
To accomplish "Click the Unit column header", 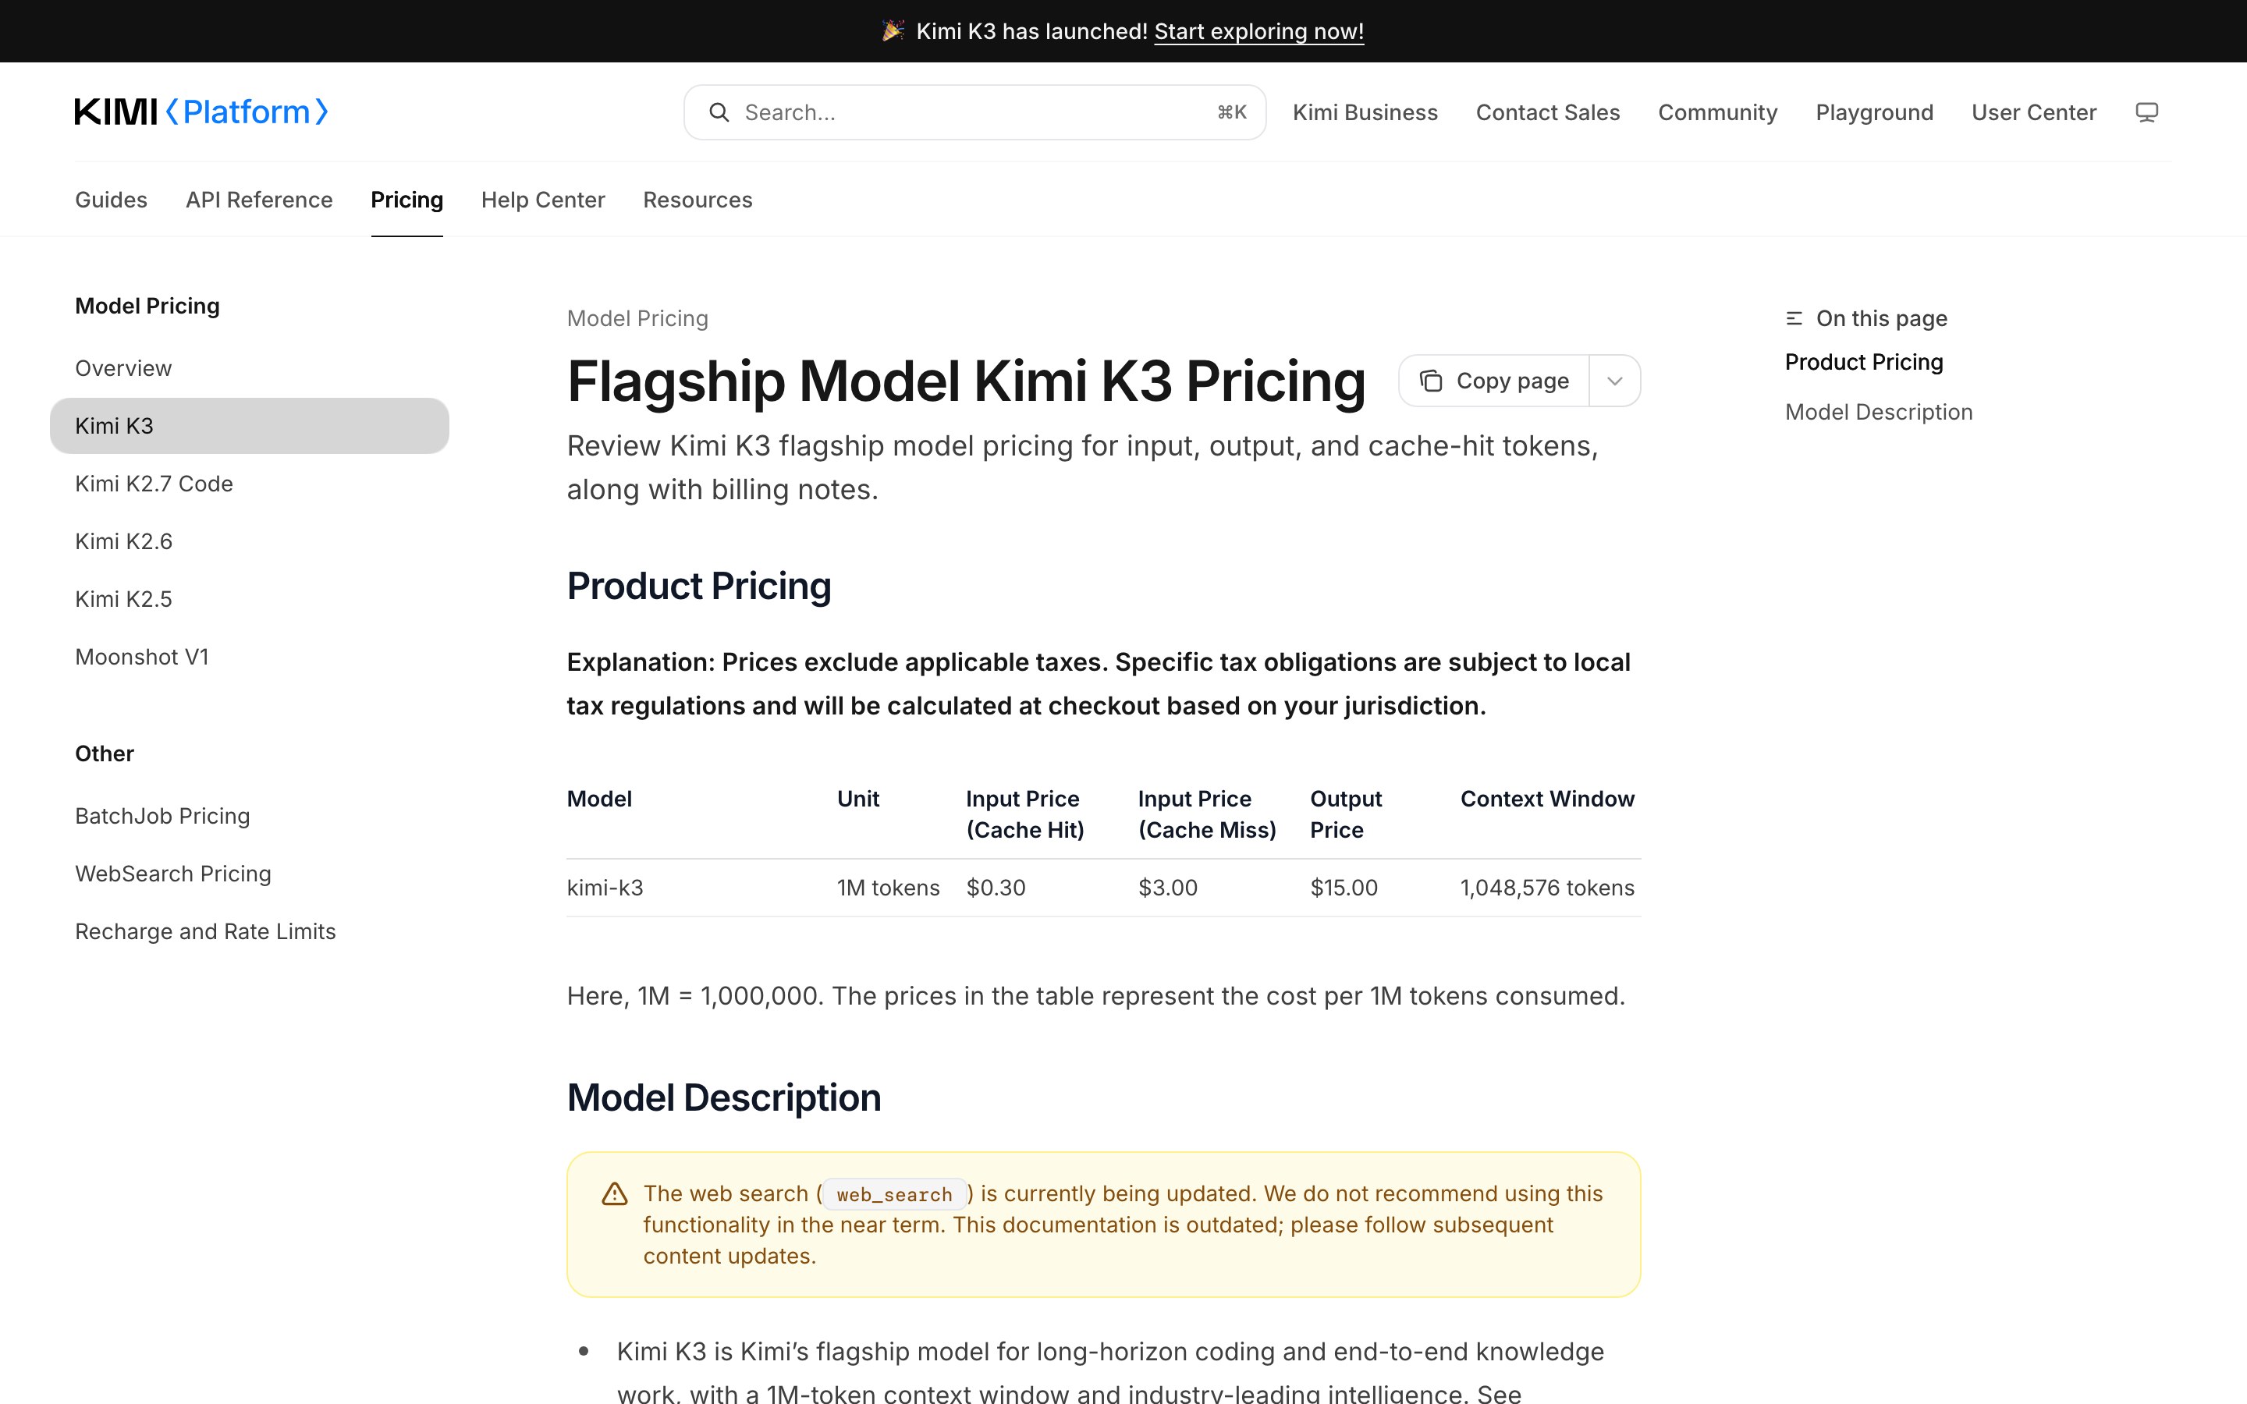I will tap(859, 799).
